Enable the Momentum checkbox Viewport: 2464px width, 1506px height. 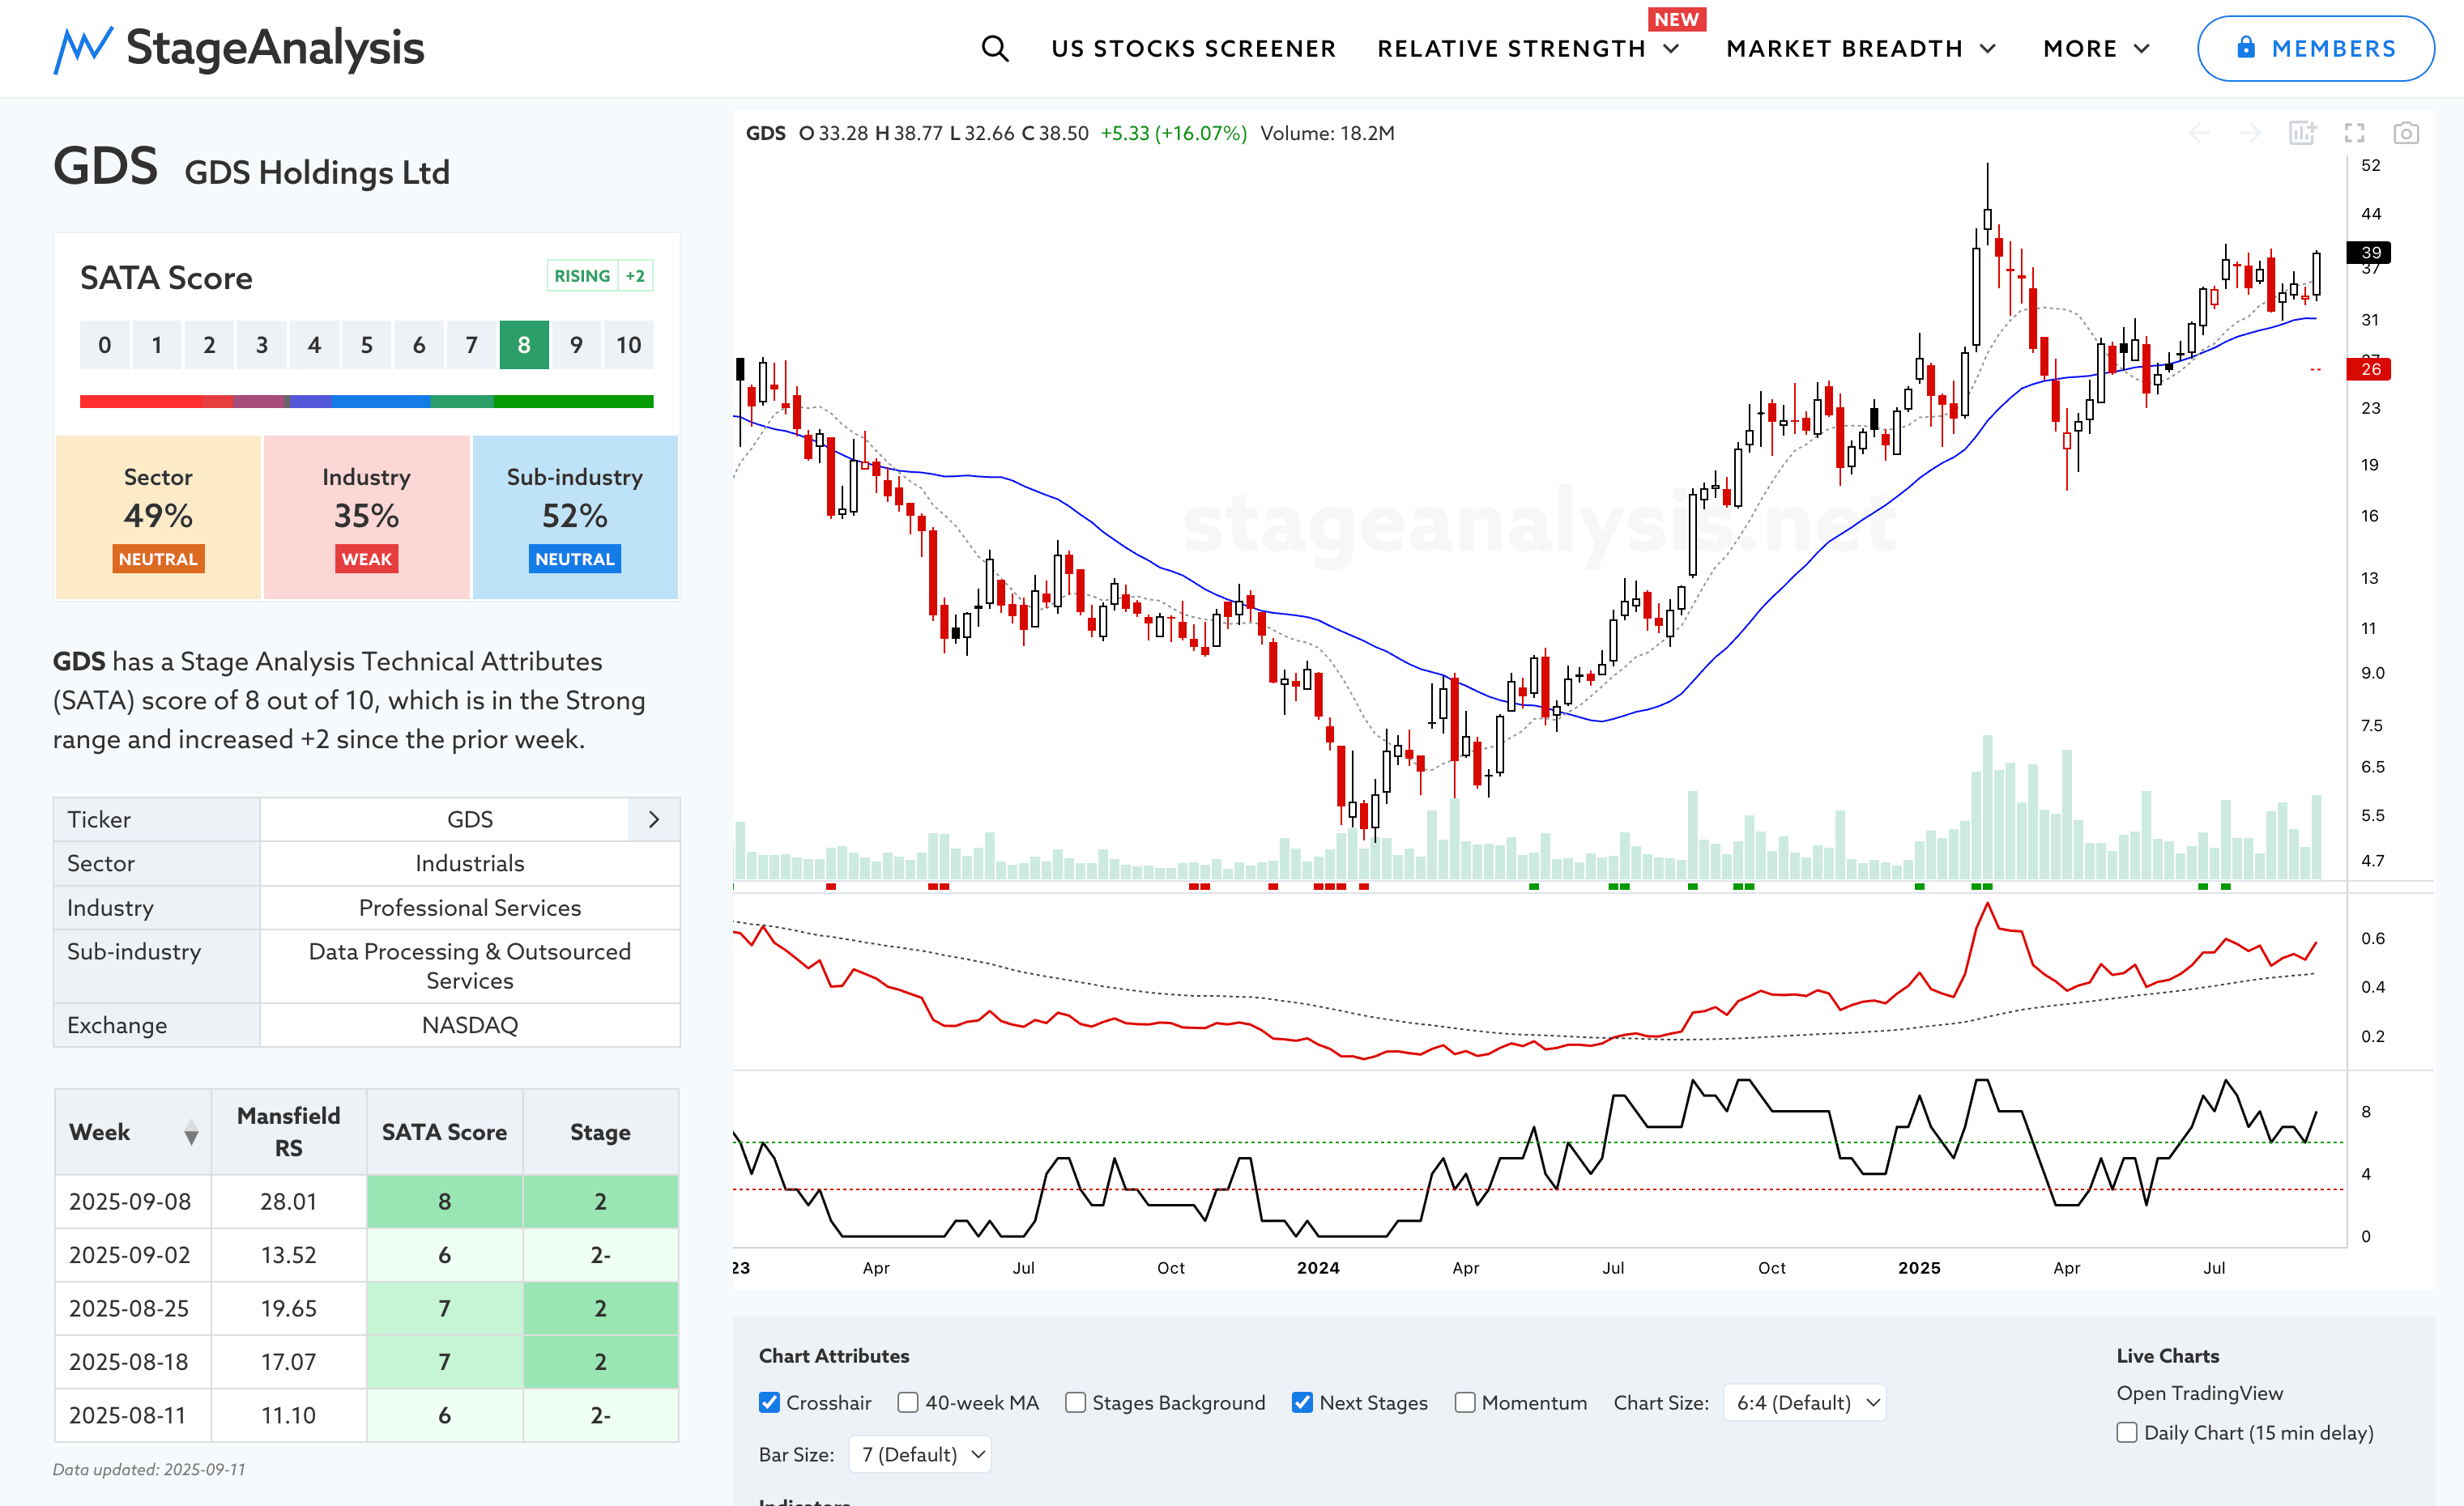click(x=1465, y=1403)
